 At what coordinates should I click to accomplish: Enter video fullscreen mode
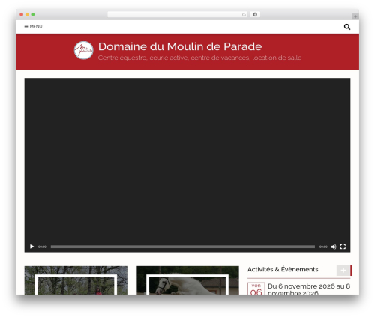343,247
